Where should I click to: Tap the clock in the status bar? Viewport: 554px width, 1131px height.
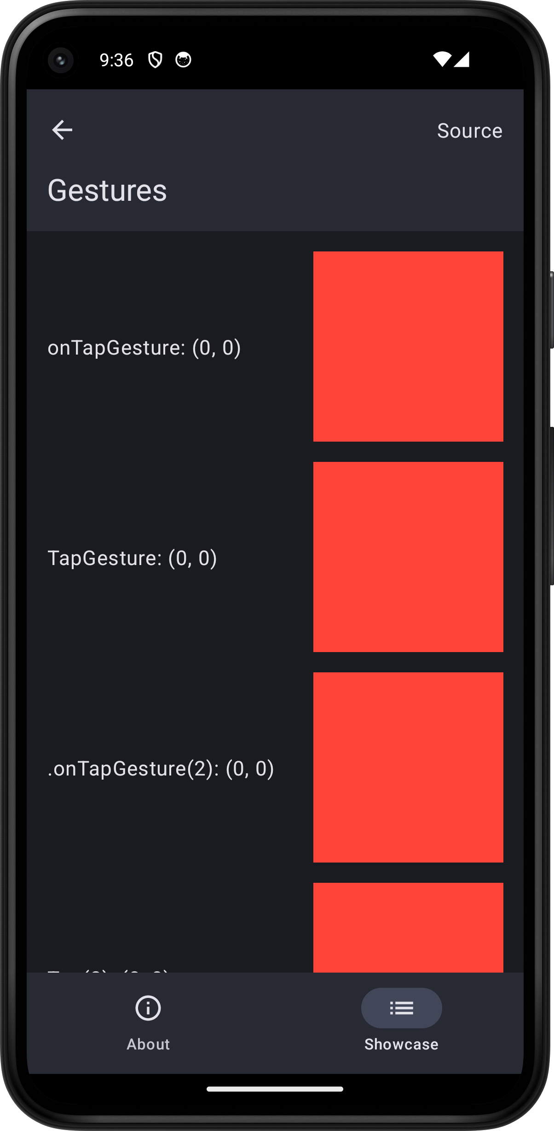pos(116,60)
